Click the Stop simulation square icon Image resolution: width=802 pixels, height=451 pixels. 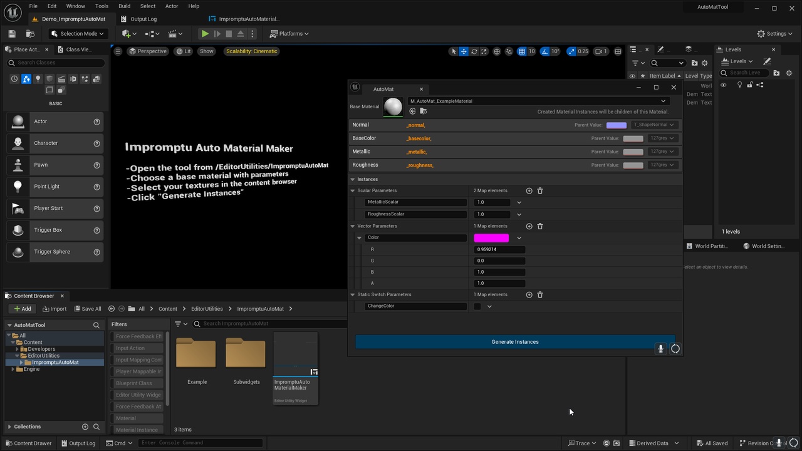coord(229,34)
